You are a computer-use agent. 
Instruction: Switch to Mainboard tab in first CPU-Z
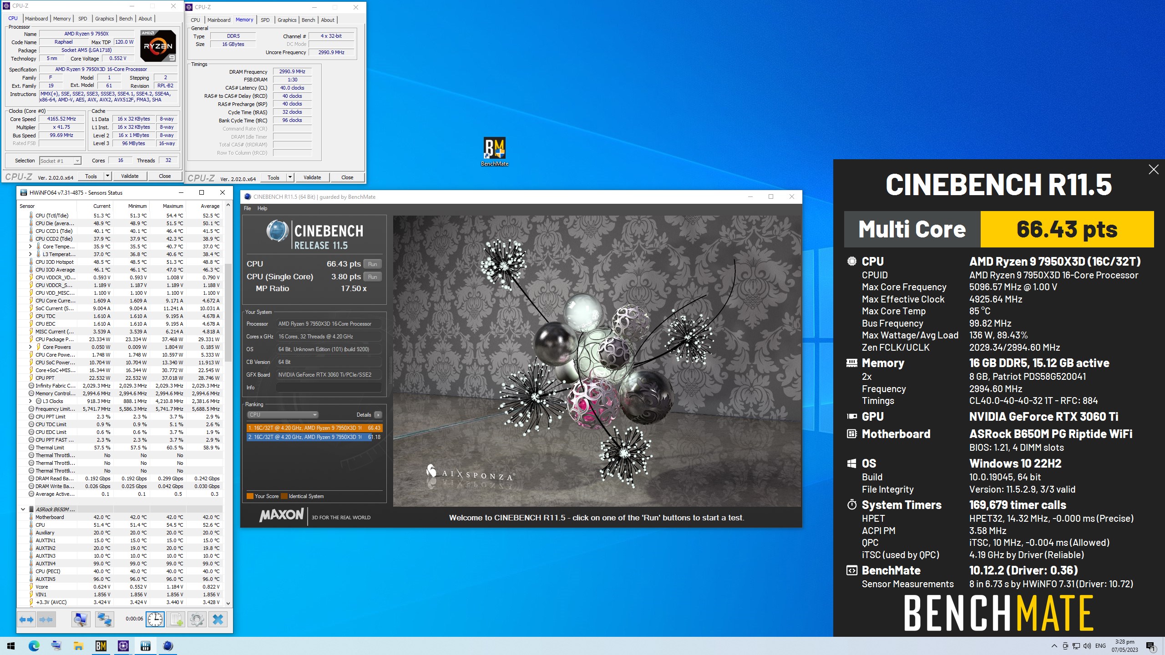(x=36, y=19)
